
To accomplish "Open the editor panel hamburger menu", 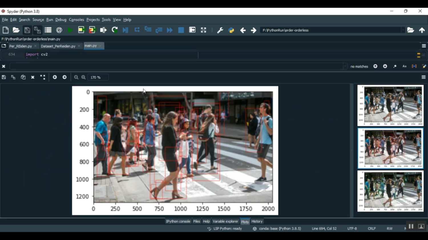I will pyautogui.click(x=423, y=45).
